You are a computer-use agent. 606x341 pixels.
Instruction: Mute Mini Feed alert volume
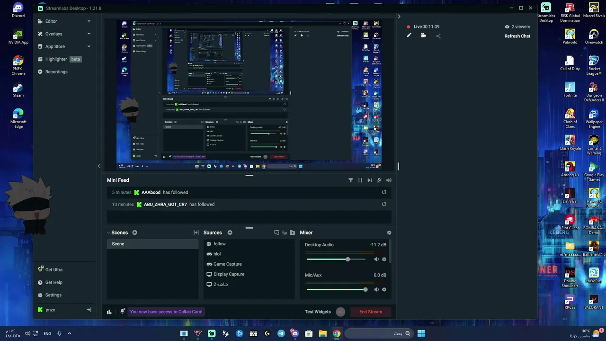point(389,180)
